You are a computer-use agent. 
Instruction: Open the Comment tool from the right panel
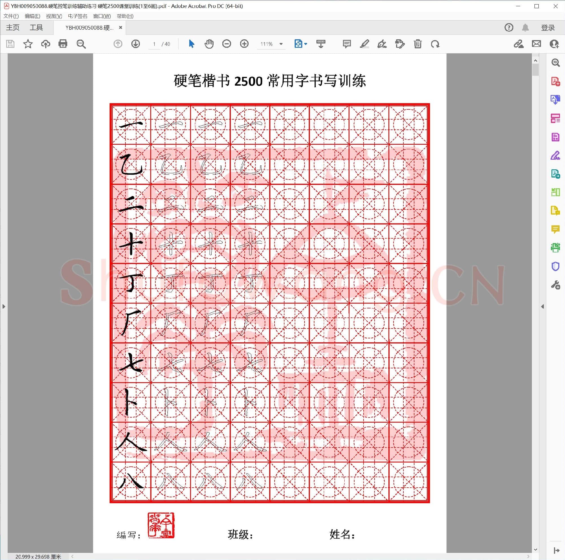555,231
